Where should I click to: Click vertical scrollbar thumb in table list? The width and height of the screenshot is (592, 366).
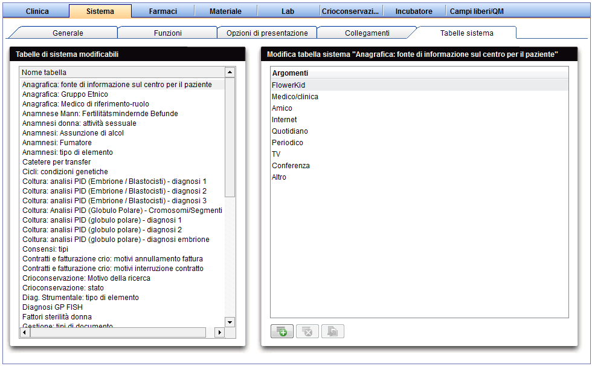[x=230, y=137]
